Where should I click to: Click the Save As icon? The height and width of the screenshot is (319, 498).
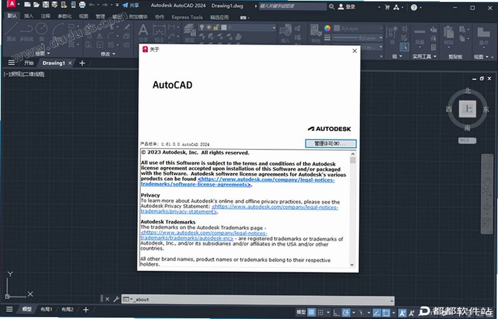coord(55,5)
